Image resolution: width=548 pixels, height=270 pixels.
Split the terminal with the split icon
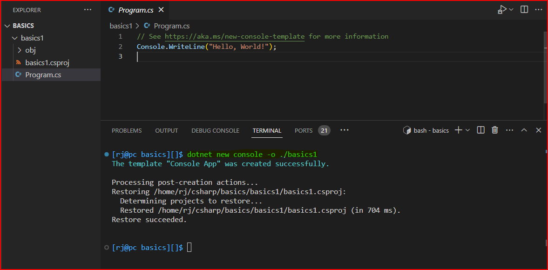[x=480, y=130]
